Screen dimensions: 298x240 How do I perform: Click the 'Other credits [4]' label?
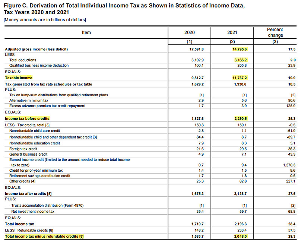click(22, 181)
